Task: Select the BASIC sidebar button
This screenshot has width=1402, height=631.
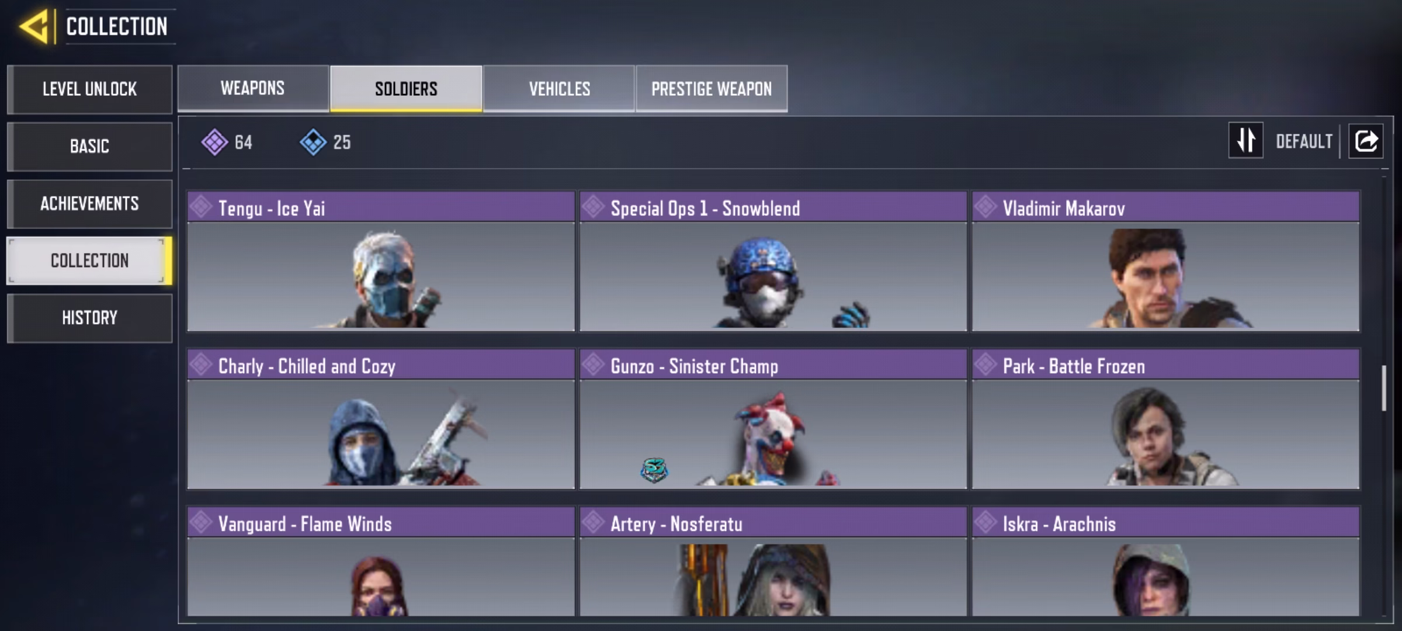Action: coord(89,146)
